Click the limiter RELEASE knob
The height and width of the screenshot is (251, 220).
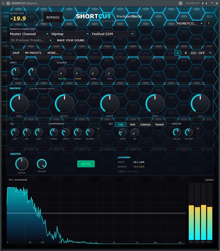189,132
